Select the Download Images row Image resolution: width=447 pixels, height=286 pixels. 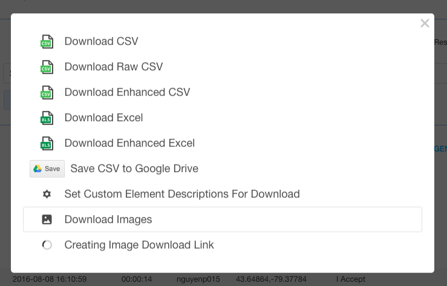click(223, 219)
